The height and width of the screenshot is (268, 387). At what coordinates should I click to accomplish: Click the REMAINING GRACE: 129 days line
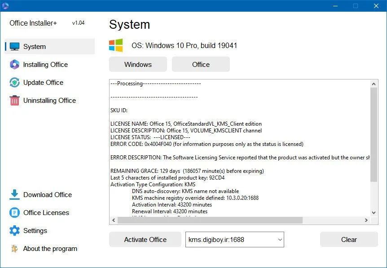click(187, 171)
